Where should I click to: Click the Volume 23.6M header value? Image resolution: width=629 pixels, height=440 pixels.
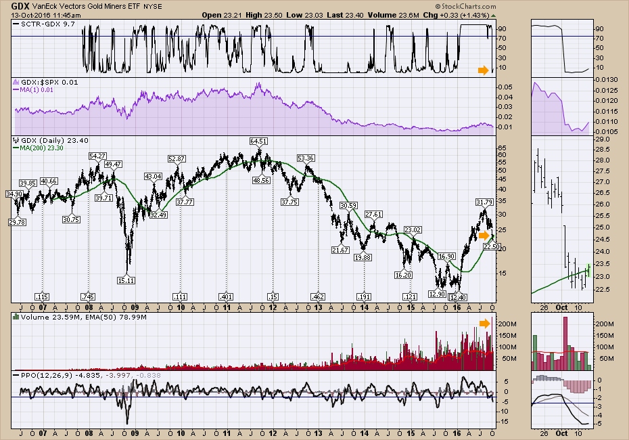393,16
